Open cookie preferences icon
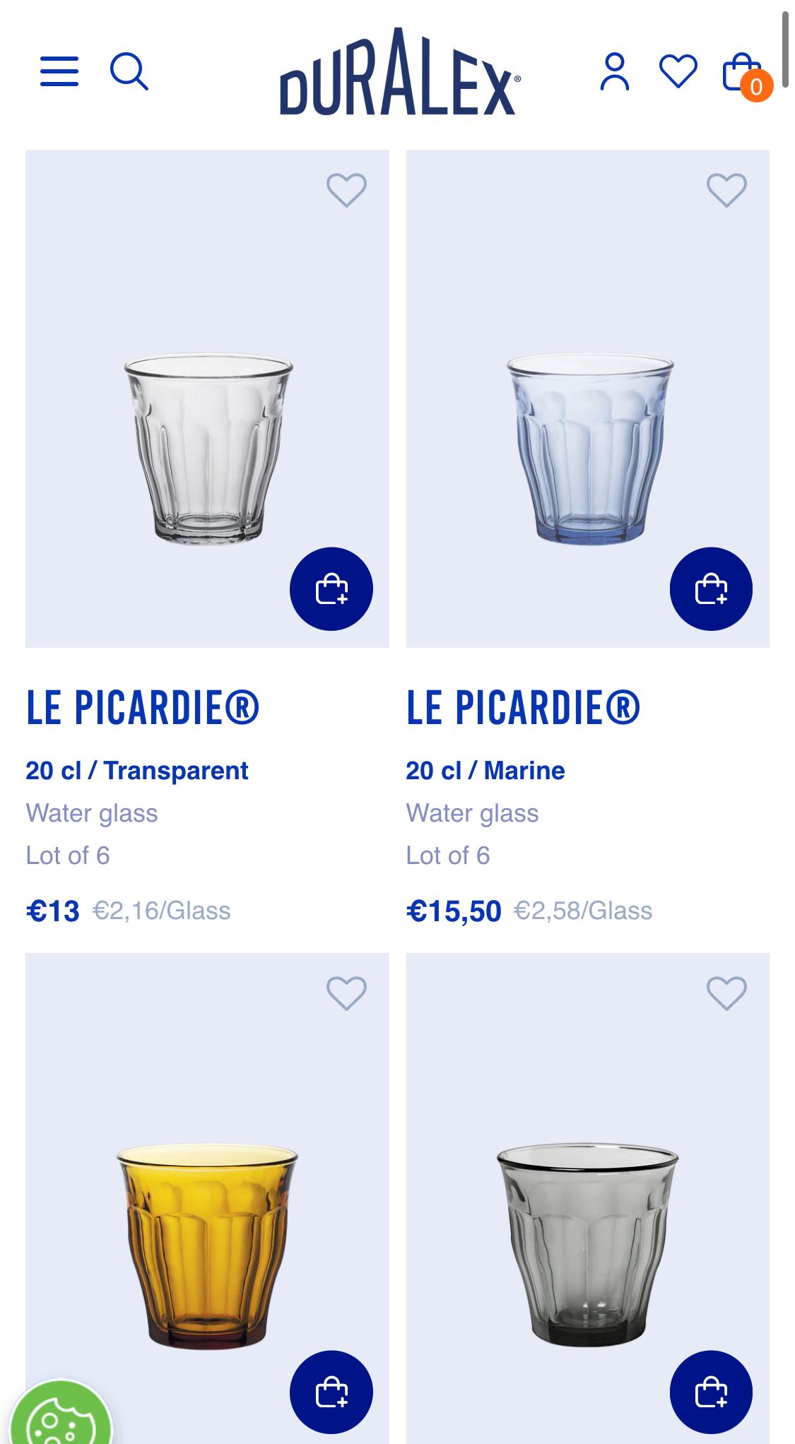 coord(59,1420)
